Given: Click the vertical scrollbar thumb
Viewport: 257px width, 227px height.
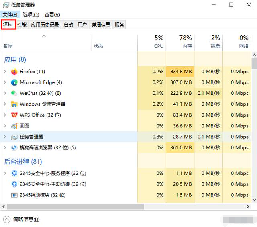Looking at the screenshot, I should tap(254, 63).
